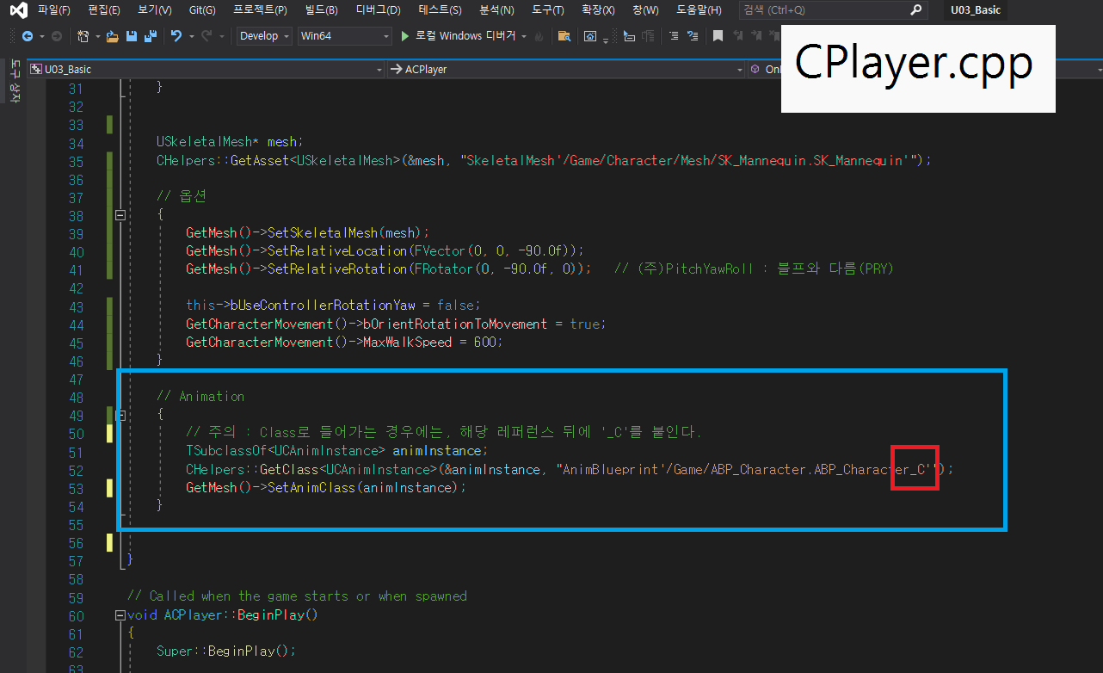Click the SetSkeletalMesh call on line 39

(323, 233)
